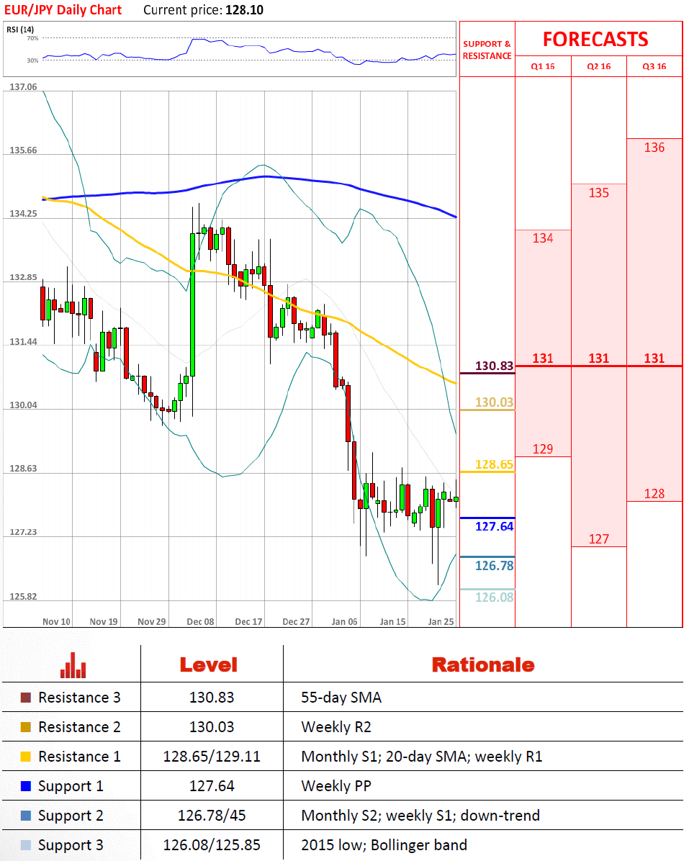Click the 2015 low; Bollinger band rationale
Viewport: 689px width, 861px height.
(x=384, y=846)
